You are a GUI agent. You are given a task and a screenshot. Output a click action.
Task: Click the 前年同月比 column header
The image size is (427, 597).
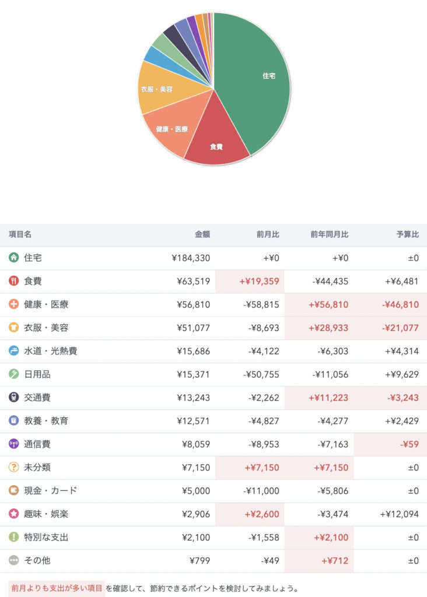click(x=329, y=234)
